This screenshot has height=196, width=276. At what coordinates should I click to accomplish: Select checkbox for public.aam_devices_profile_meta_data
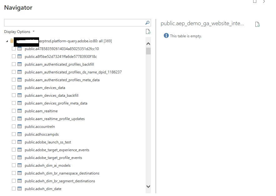14,103
